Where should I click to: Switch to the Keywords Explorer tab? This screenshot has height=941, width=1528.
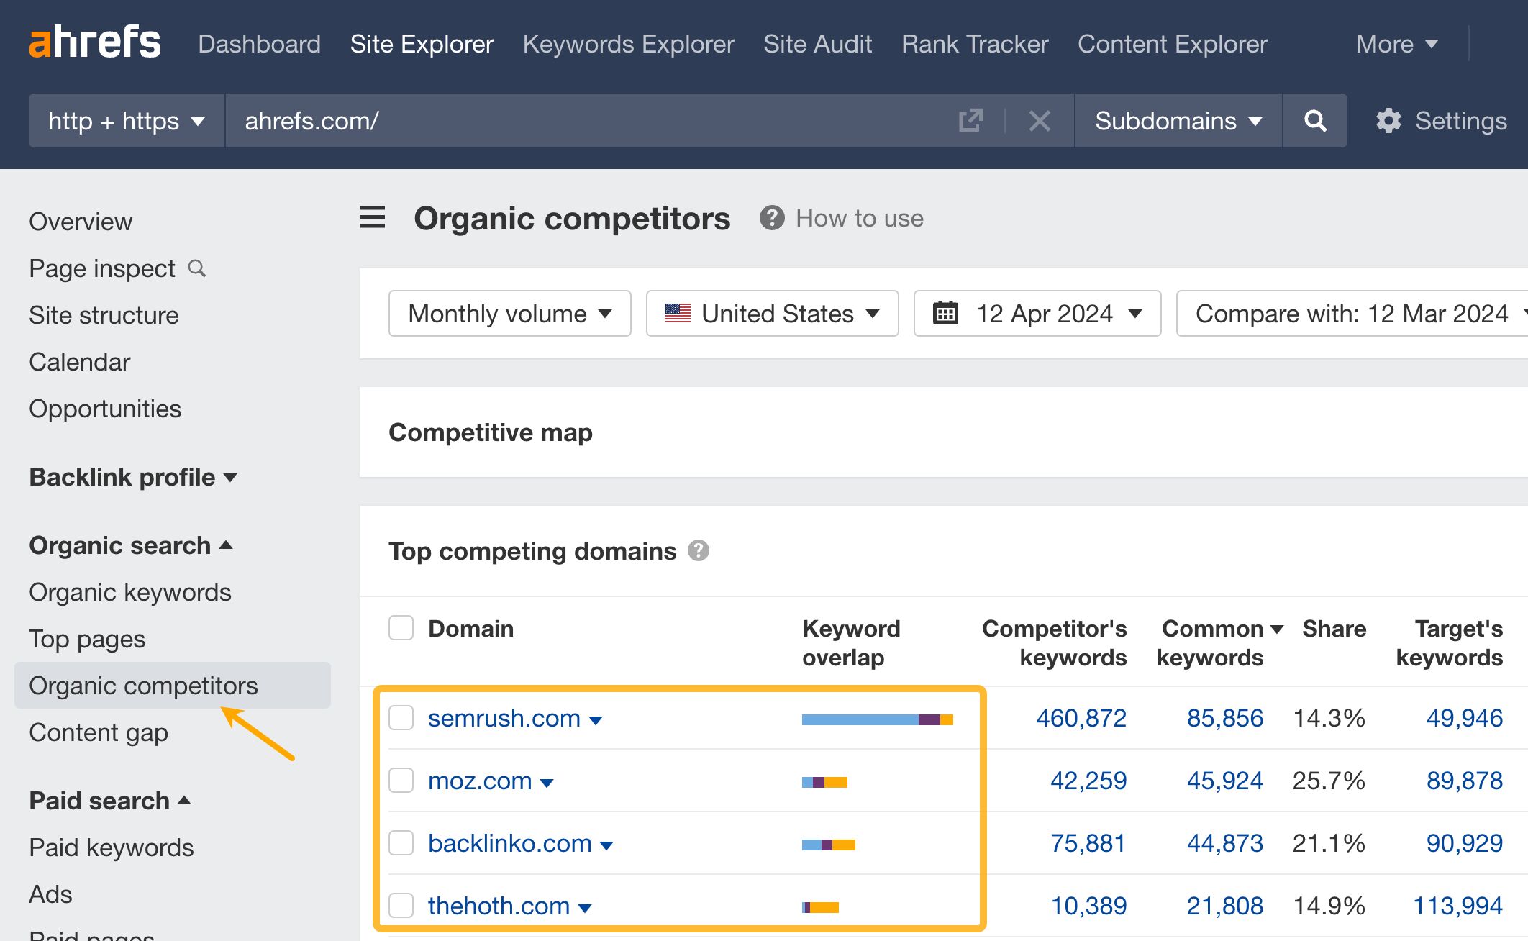pyautogui.click(x=628, y=43)
